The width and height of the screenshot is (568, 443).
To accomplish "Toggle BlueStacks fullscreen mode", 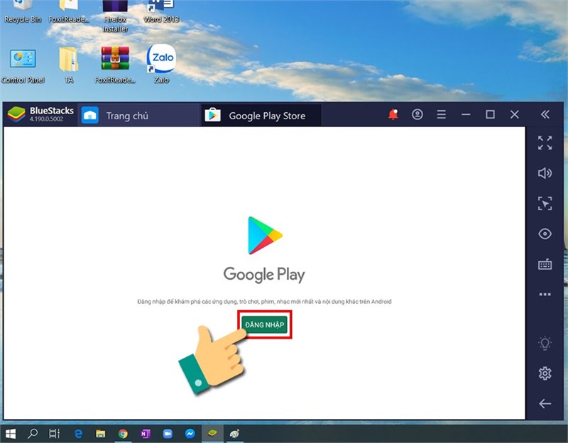I will tap(545, 143).
